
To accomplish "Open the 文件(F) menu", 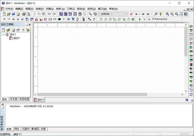I will point(9,9).
